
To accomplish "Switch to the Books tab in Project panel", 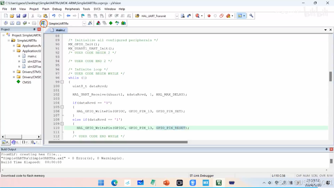I will 15,142.
